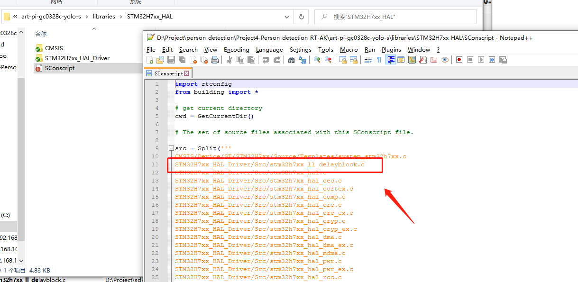
Task: Select the SConscript document tab
Action: point(167,73)
